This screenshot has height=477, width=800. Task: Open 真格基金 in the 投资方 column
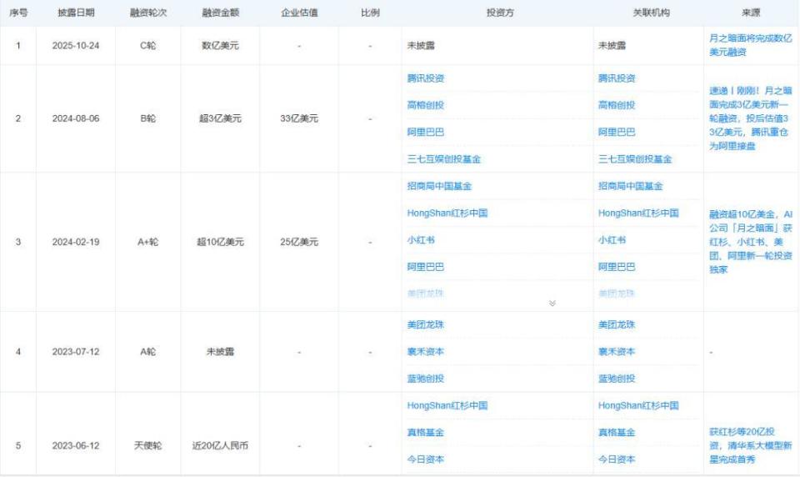(x=426, y=433)
